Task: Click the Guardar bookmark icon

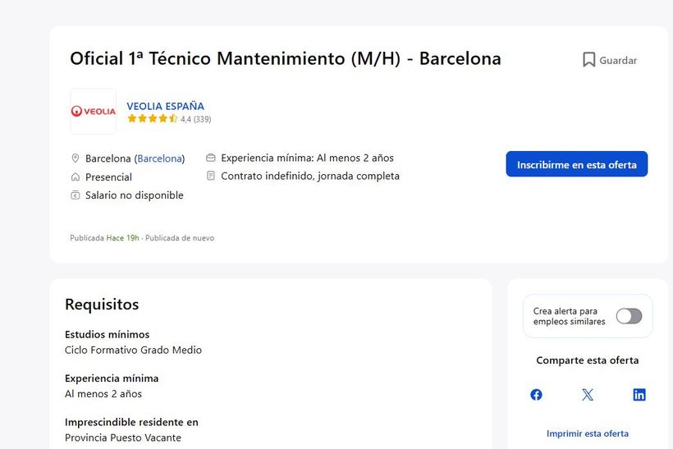Action: [x=588, y=60]
